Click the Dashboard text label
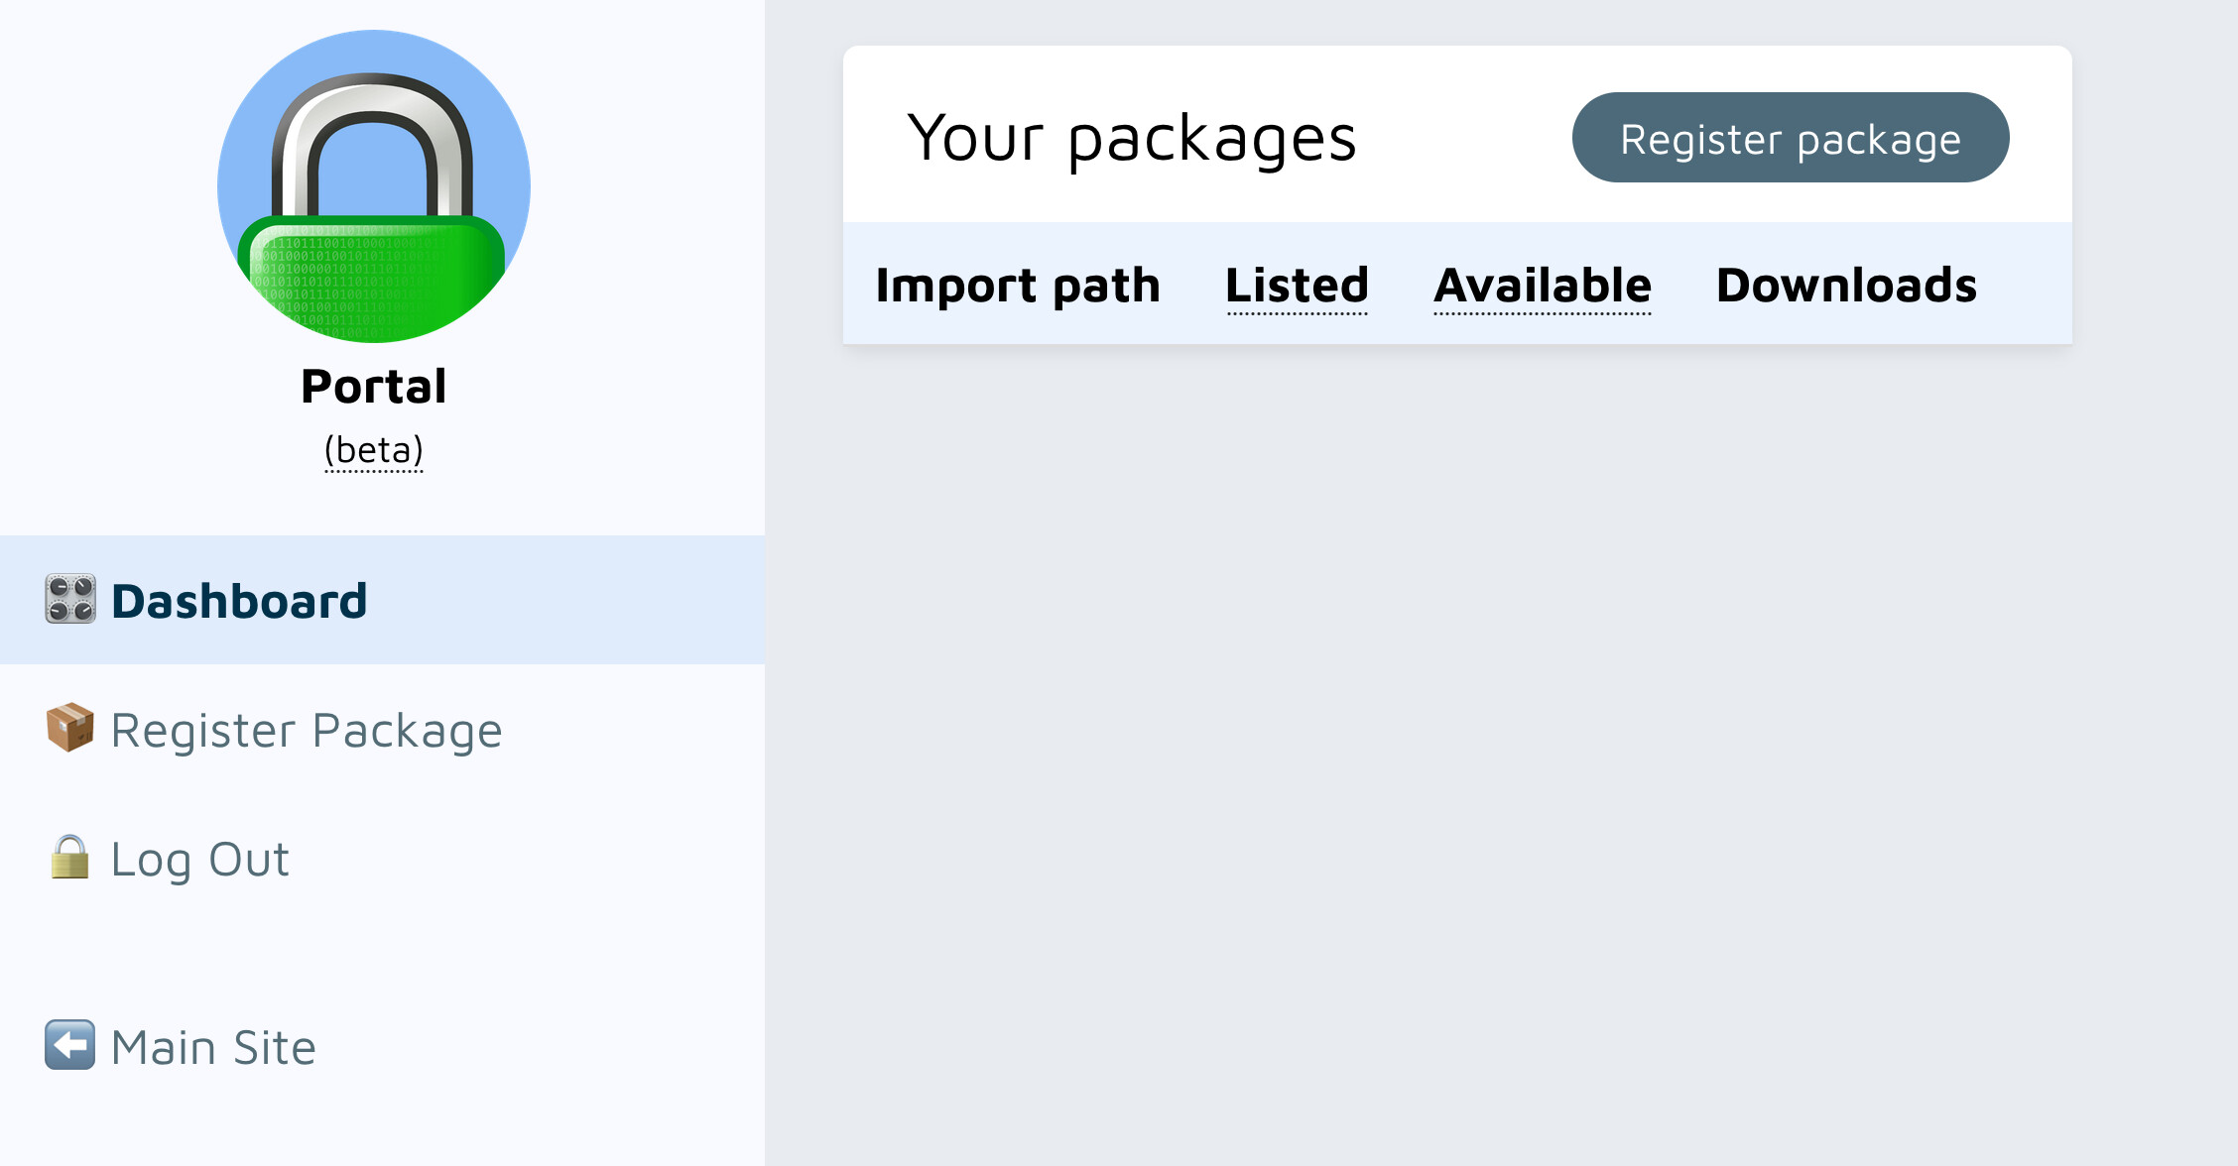Viewport: 2238px width, 1166px height. [x=239, y=601]
